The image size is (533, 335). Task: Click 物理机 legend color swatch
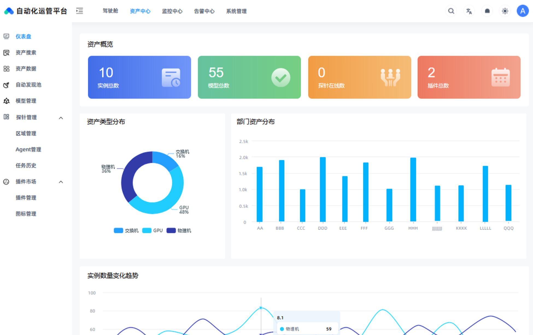coord(171,230)
